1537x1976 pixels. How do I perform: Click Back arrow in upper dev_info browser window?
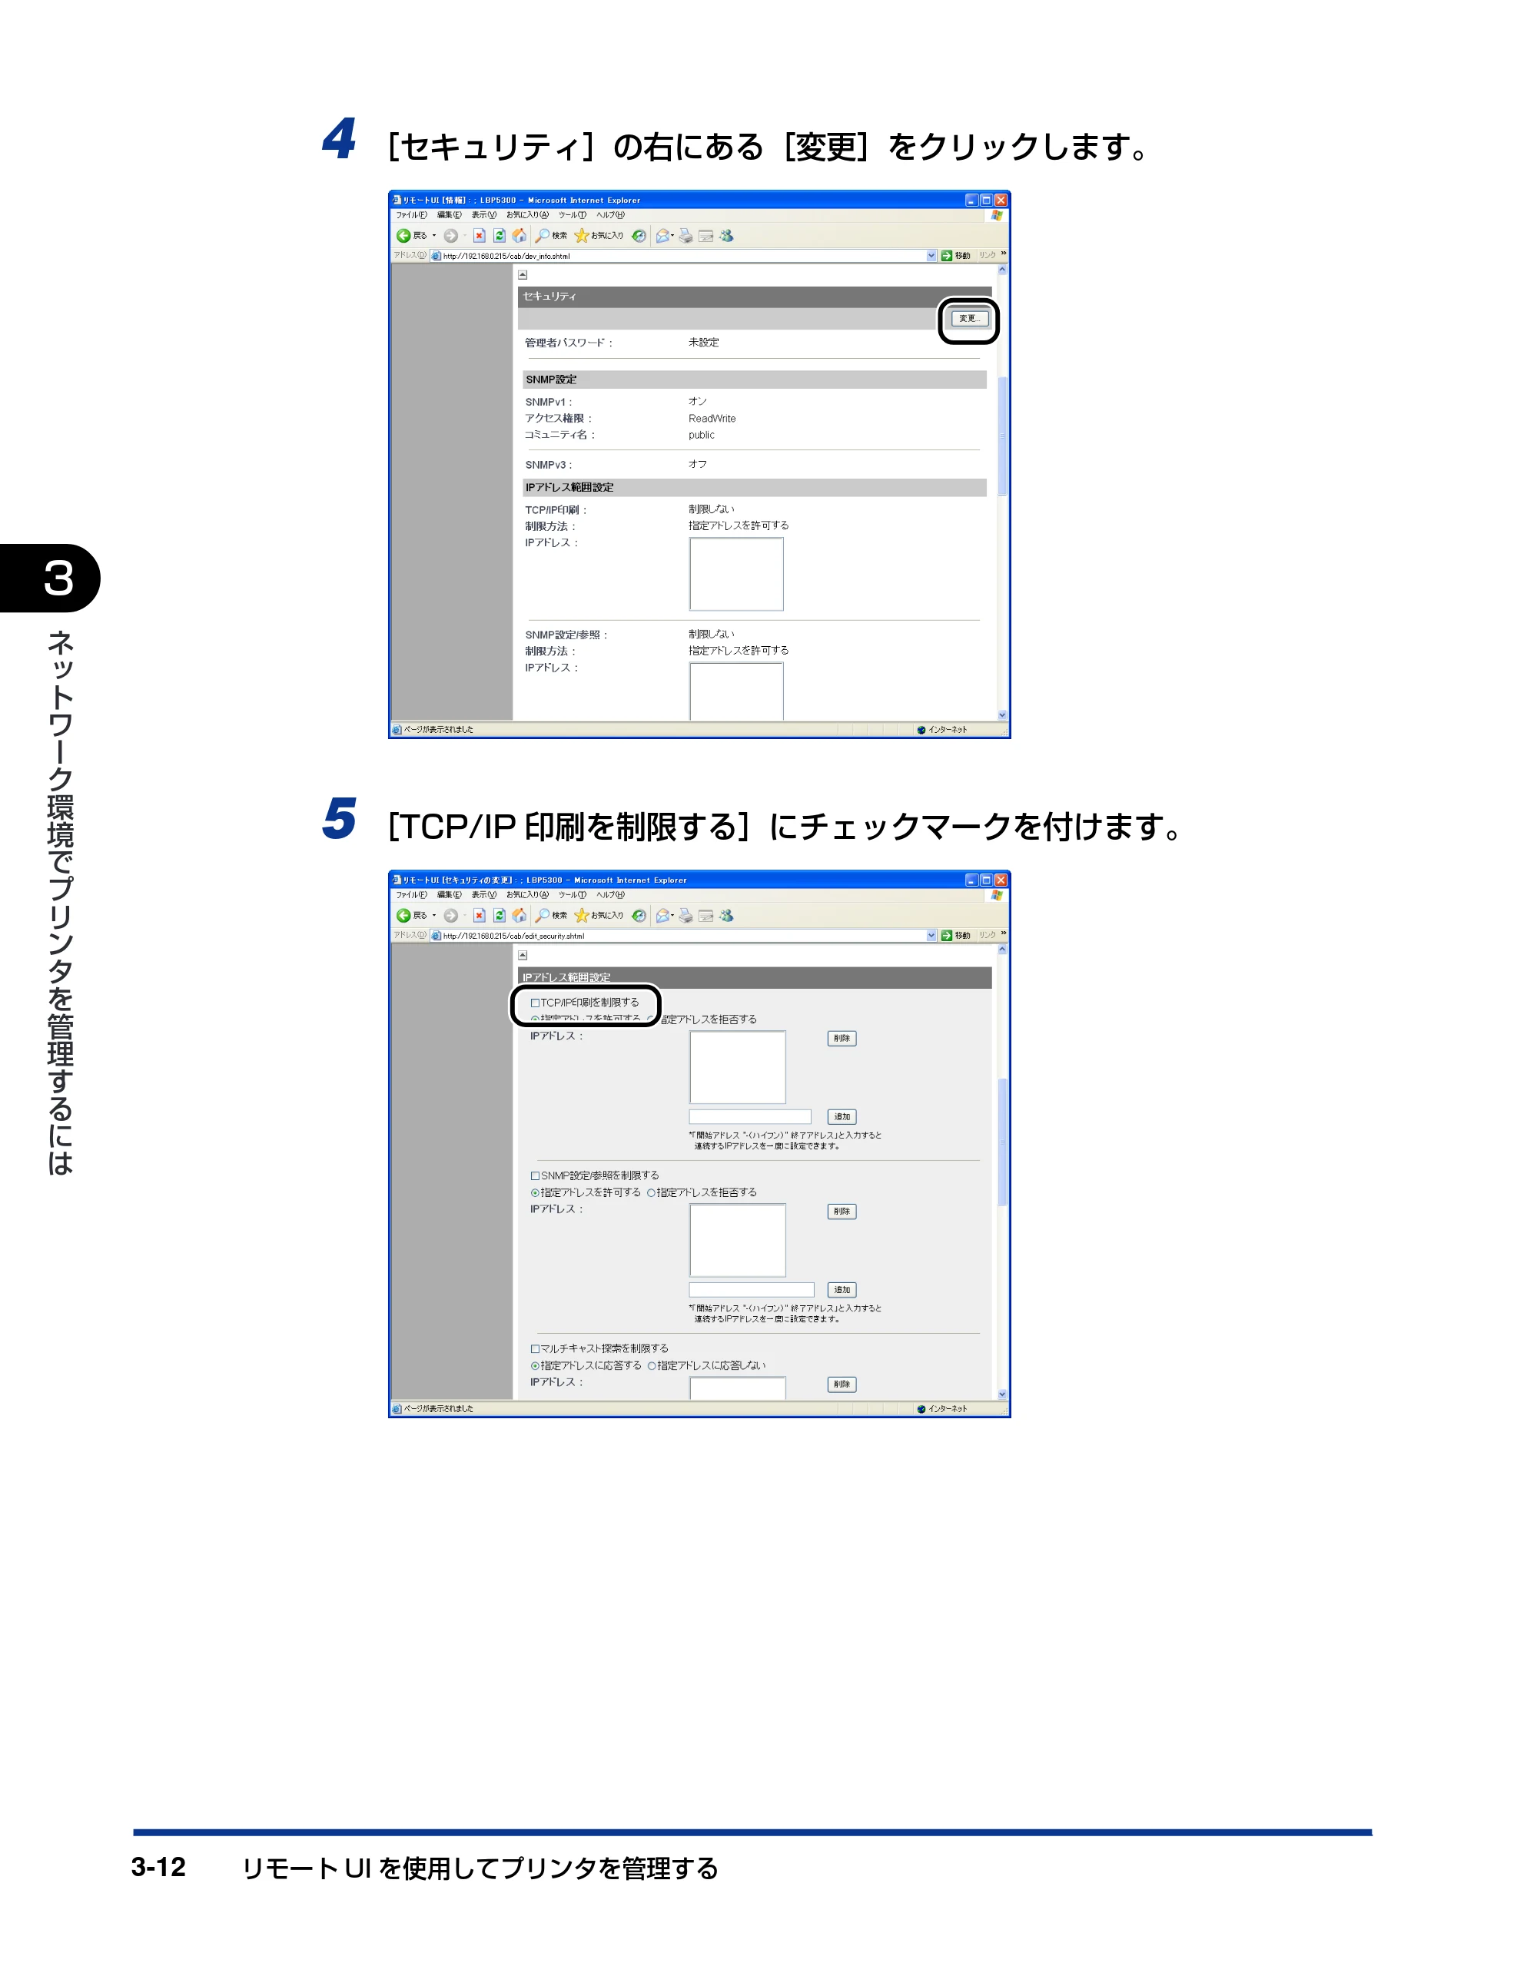click(x=403, y=236)
